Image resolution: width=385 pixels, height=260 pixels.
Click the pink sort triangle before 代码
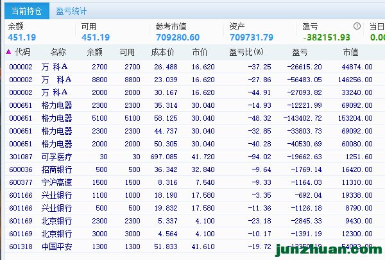9,52
